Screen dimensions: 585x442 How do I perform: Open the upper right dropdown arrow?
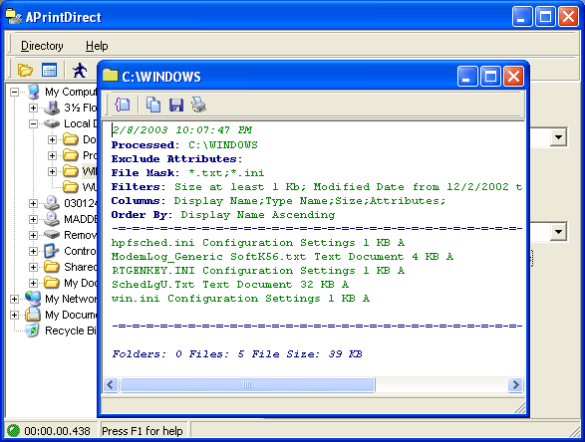coord(558,137)
